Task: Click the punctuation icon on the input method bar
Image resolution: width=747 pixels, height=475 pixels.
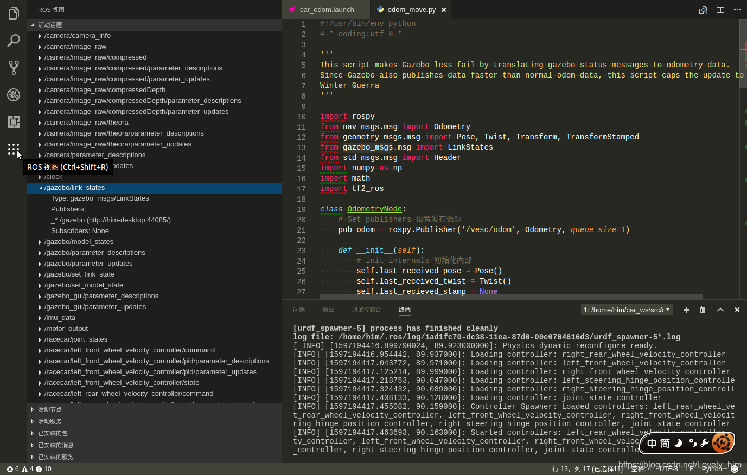Action: point(692,443)
